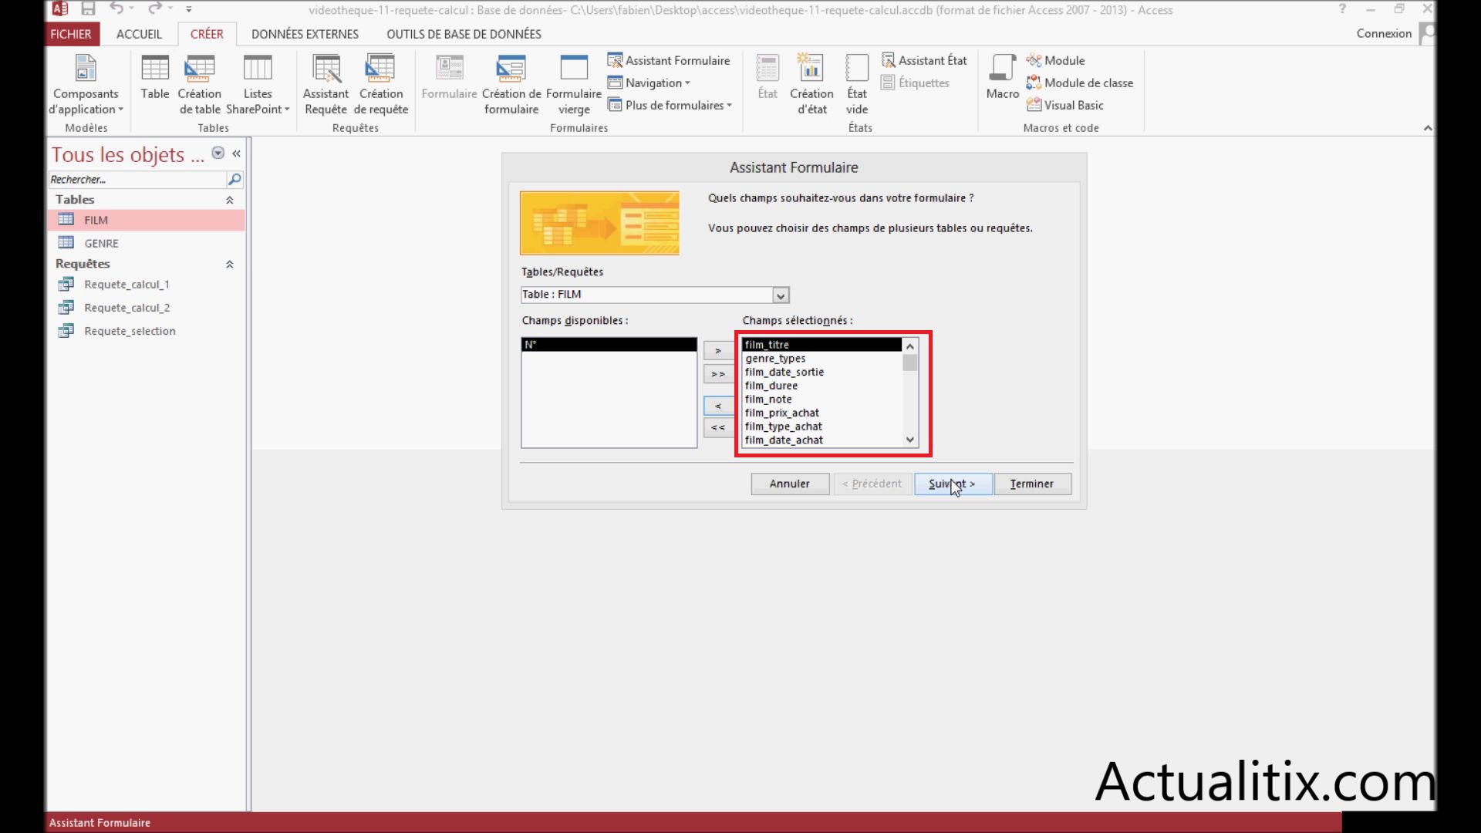Open Quick Access Toolbar customize dropdown
This screenshot has width=1481, height=833.
[189, 9]
